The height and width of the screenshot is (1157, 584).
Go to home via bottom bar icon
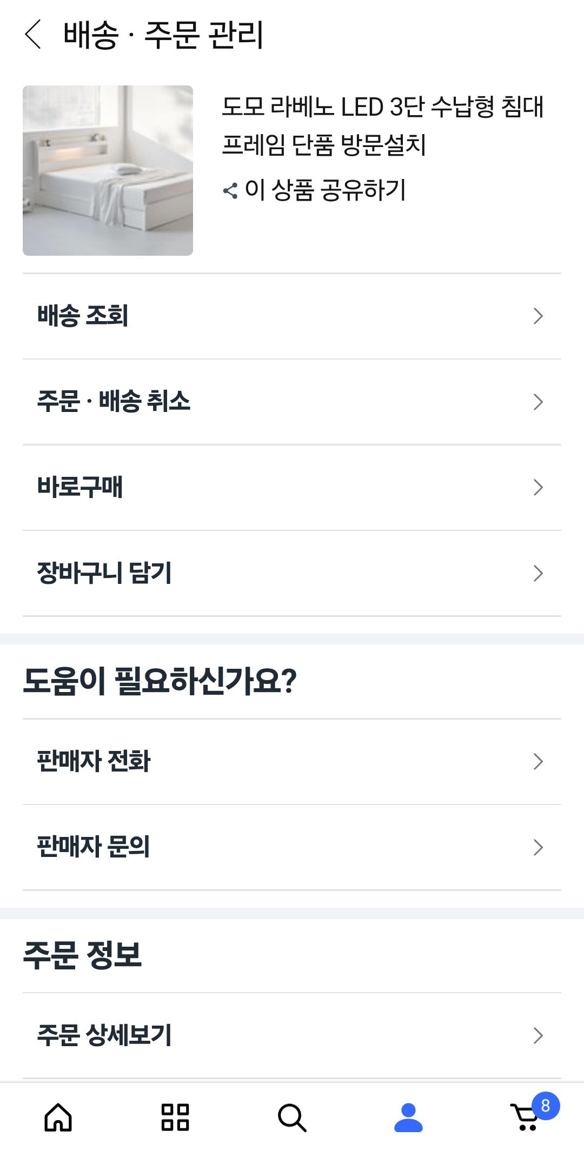[x=58, y=1118]
